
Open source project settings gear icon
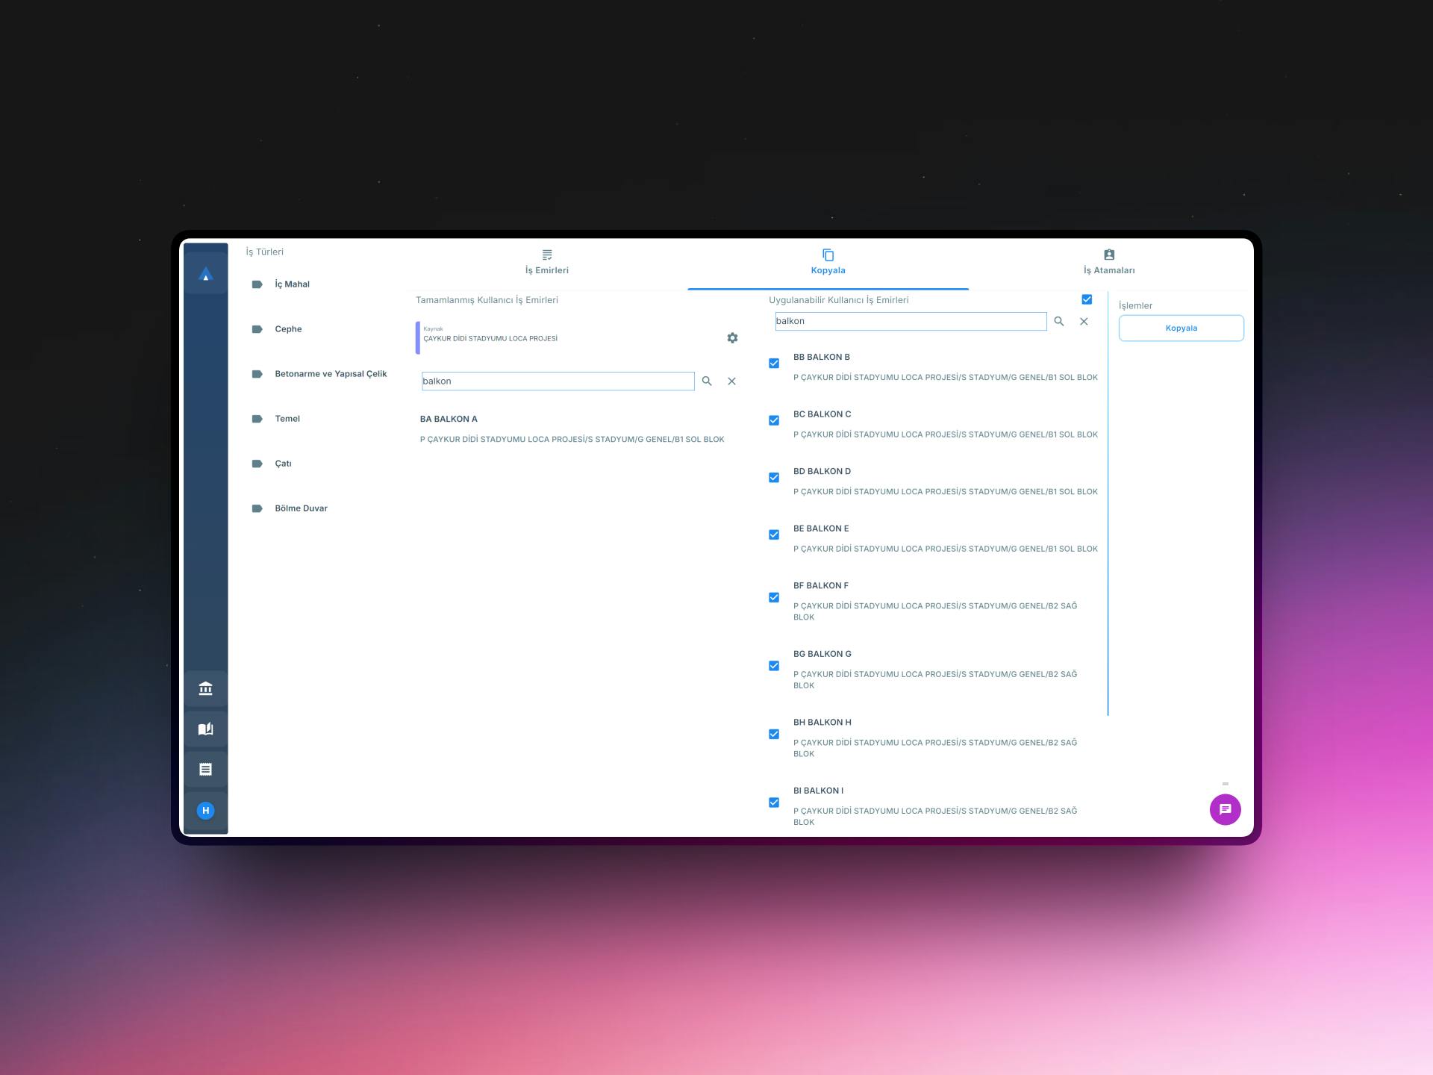732,338
